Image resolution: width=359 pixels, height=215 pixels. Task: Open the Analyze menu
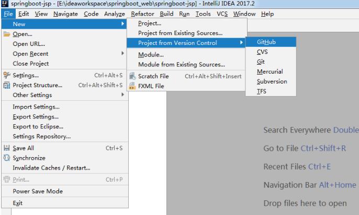(115, 14)
